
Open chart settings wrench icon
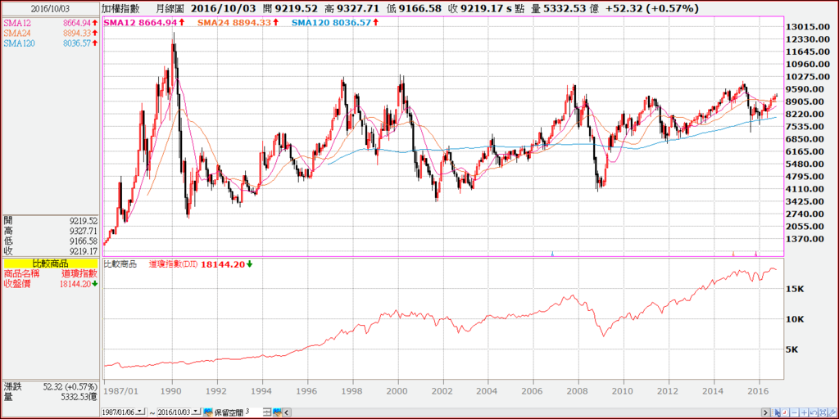point(832,412)
